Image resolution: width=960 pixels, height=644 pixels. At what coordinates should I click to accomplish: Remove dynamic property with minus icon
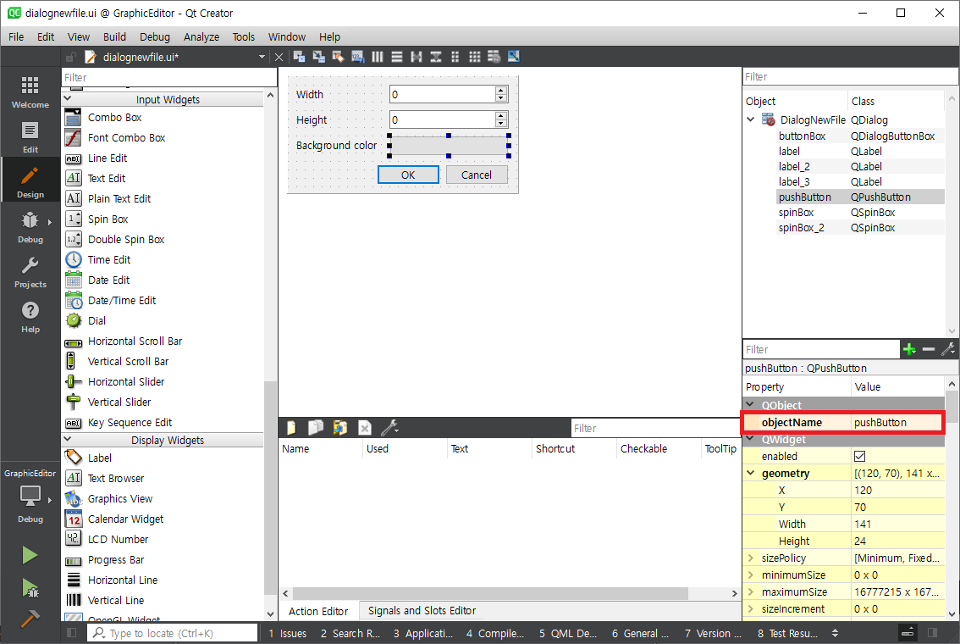coord(929,349)
